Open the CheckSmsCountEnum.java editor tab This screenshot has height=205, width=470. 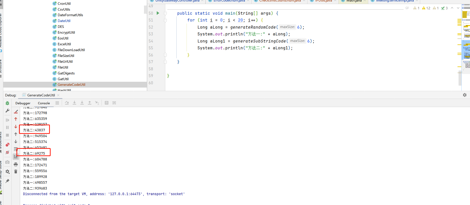click(x=280, y=1)
